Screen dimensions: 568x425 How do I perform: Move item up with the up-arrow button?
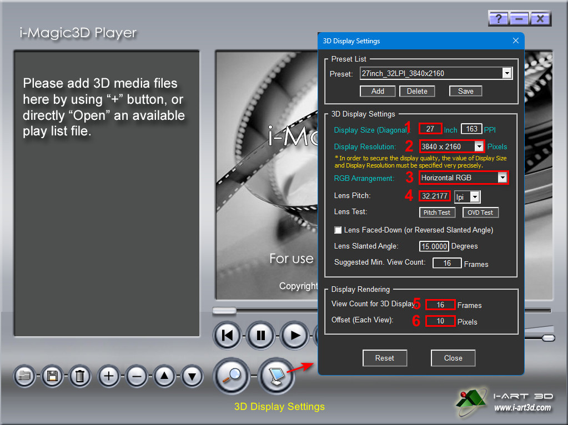pyautogui.click(x=164, y=377)
